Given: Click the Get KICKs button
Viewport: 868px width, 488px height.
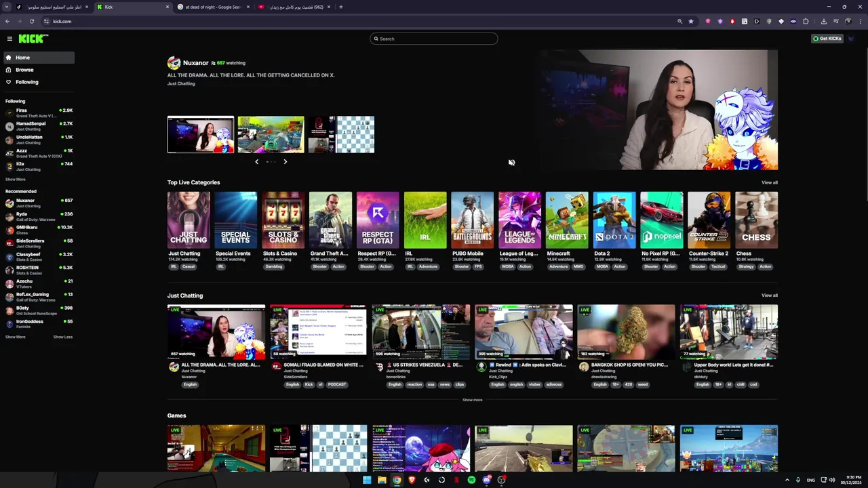Looking at the screenshot, I should [x=827, y=39].
